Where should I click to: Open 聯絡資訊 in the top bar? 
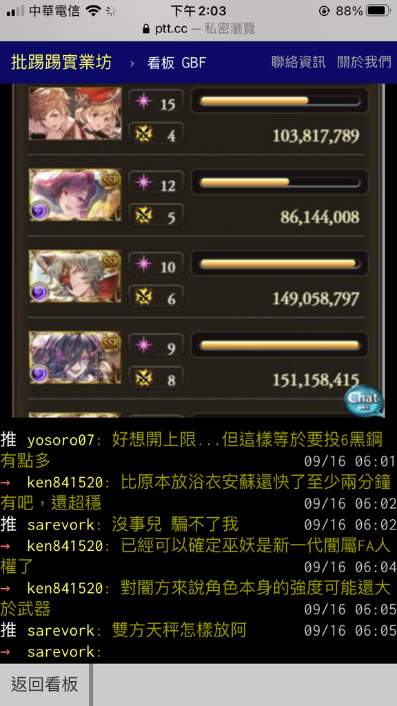click(298, 61)
